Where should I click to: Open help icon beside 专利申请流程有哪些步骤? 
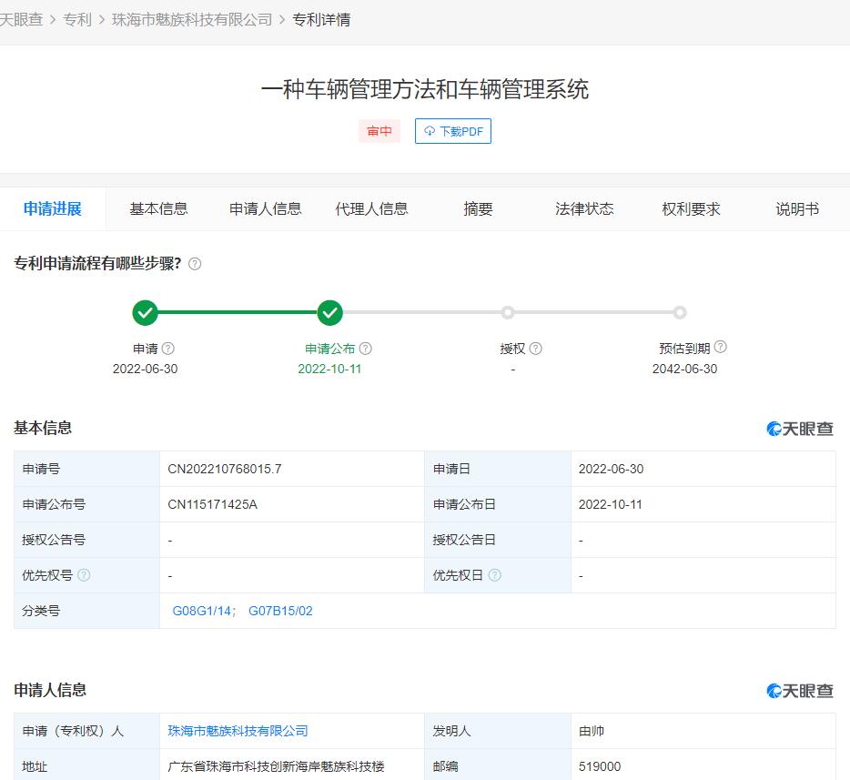[x=192, y=264]
